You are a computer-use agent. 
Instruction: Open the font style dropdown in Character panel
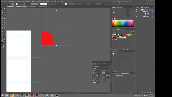[109, 68]
